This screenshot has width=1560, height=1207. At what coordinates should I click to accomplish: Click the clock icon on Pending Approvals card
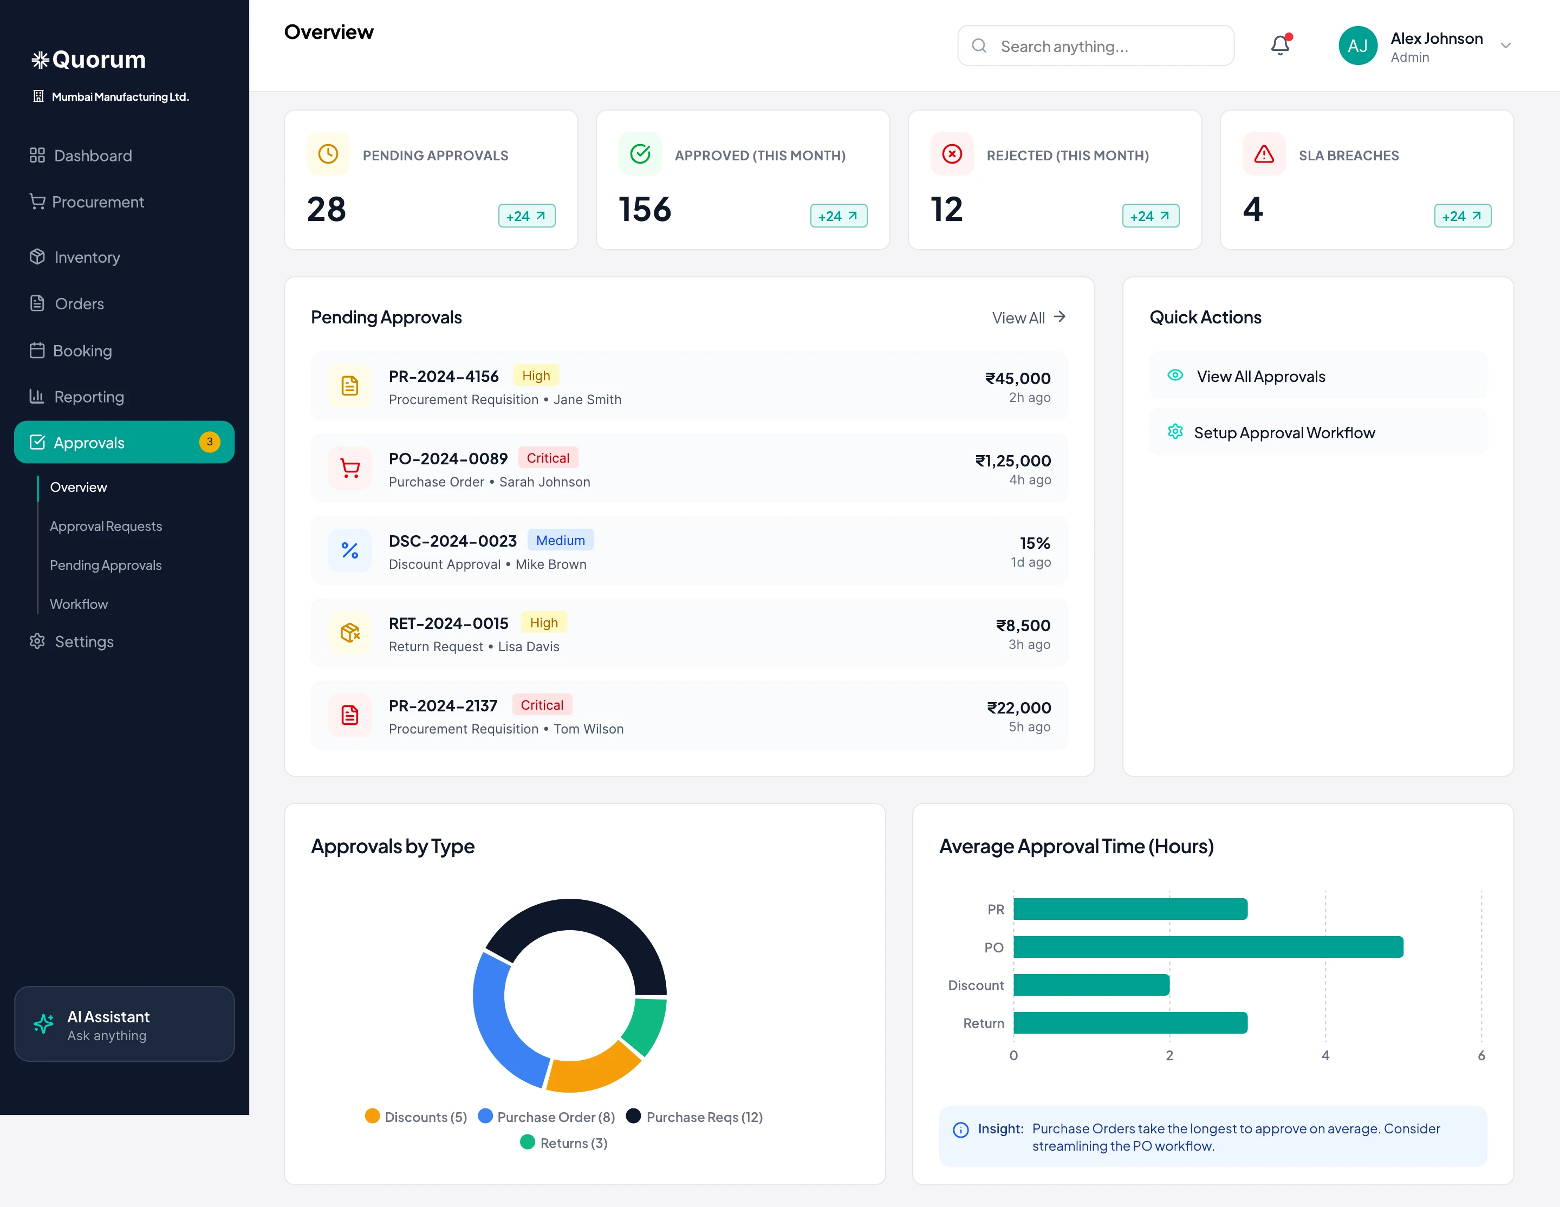tap(328, 154)
